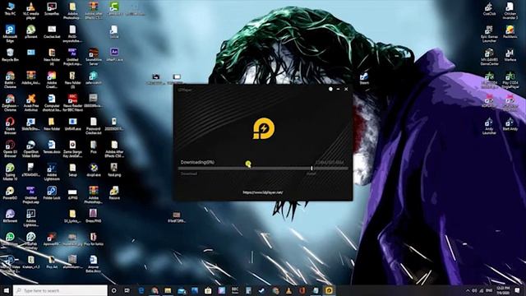
Task: Launch the Start Andy shortcut
Action: click(x=510, y=124)
